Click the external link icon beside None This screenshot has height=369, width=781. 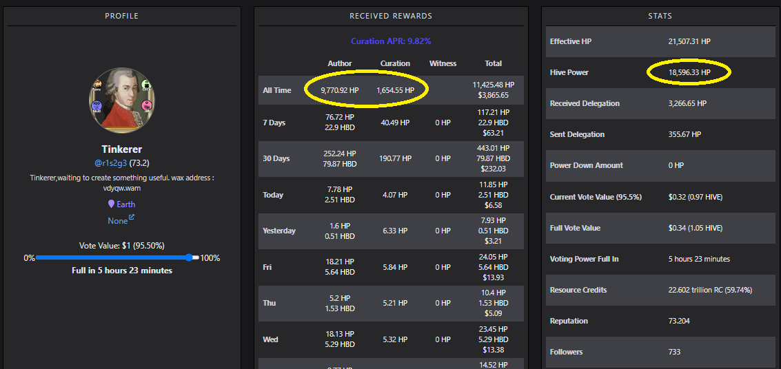tap(132, 218)
